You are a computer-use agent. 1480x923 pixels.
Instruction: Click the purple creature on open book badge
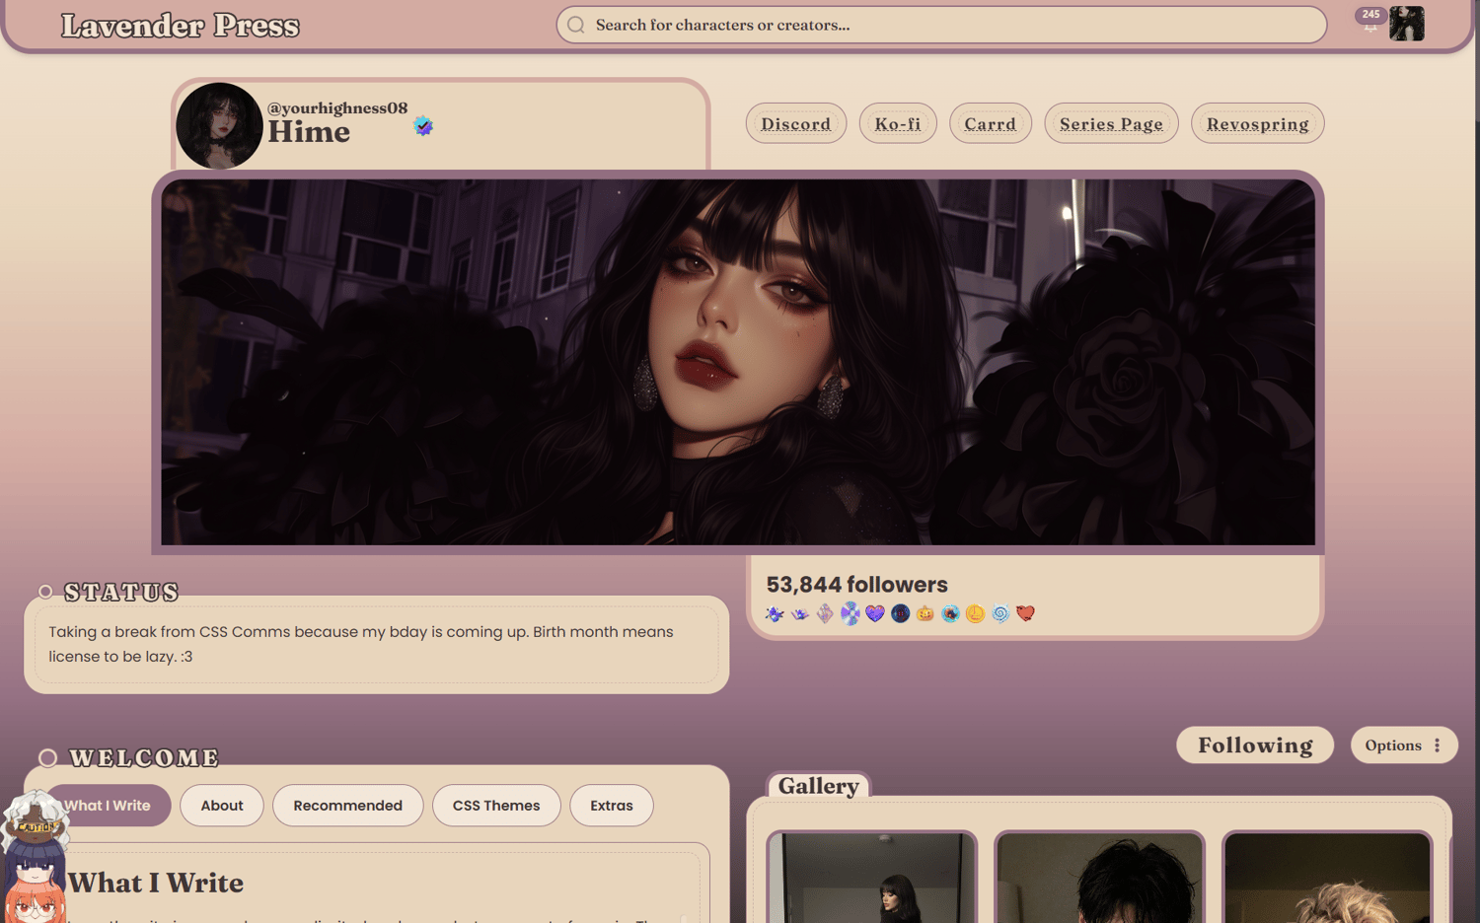tap(800, 613)
